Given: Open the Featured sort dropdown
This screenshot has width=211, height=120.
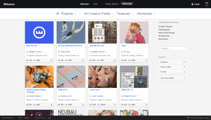Looking at the screenshot, I should pos(132,14).
